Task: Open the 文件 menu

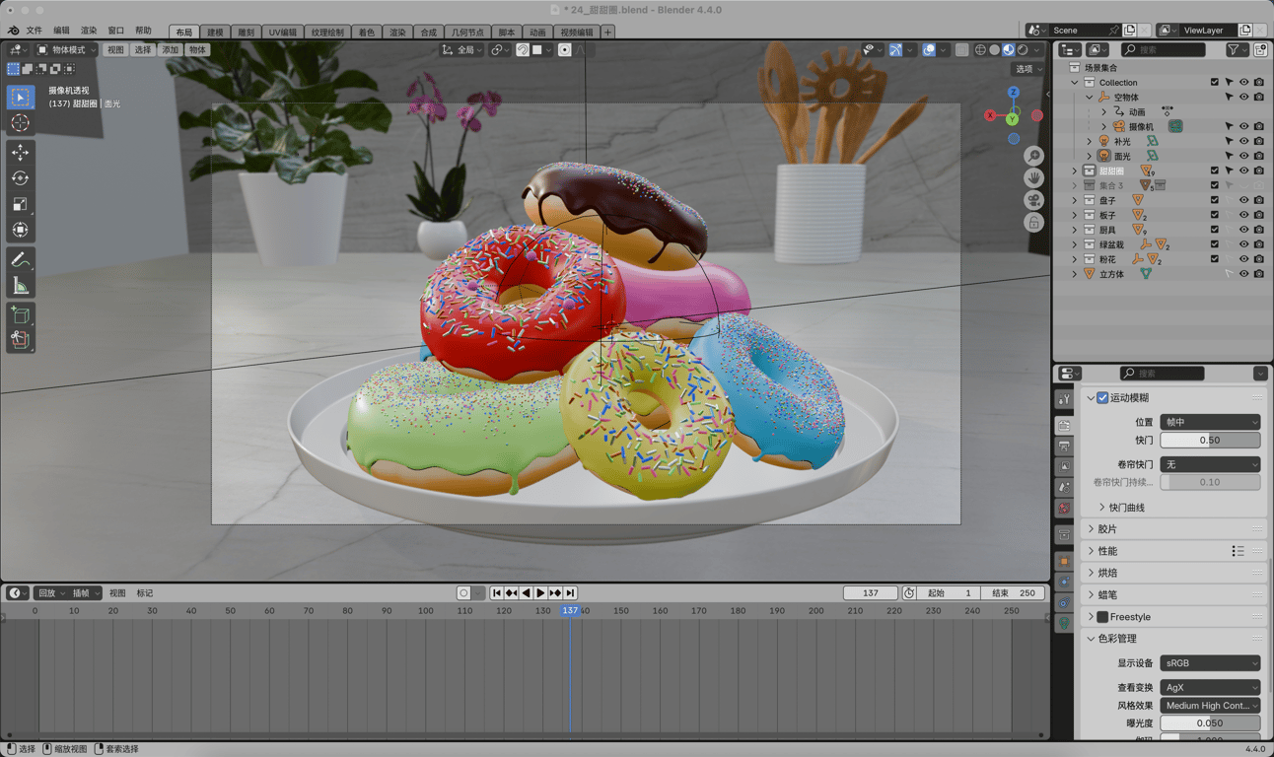Action: coord(35,31)
